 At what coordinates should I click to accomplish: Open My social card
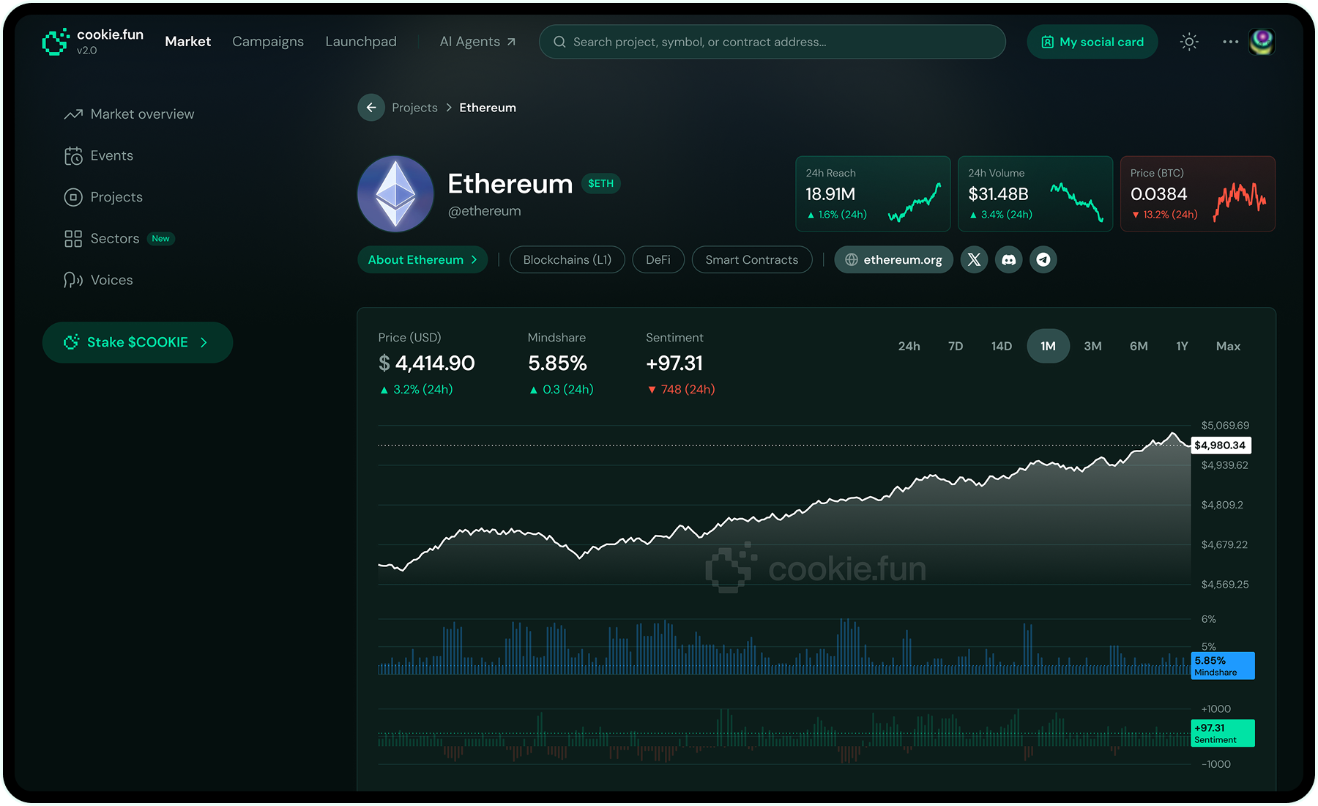tap(1092, 42)
